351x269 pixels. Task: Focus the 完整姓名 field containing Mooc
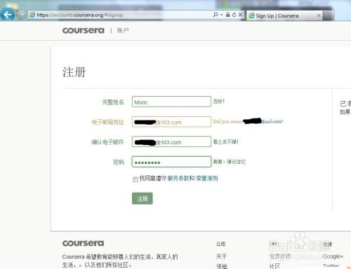point(171,102)
